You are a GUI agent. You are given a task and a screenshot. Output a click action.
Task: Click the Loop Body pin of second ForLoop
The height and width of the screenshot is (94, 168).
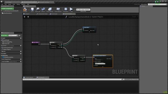point(85,57)
